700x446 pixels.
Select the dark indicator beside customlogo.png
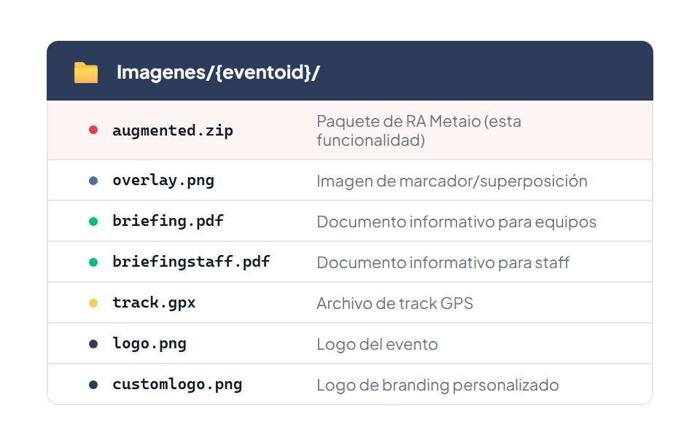point(90,384)
